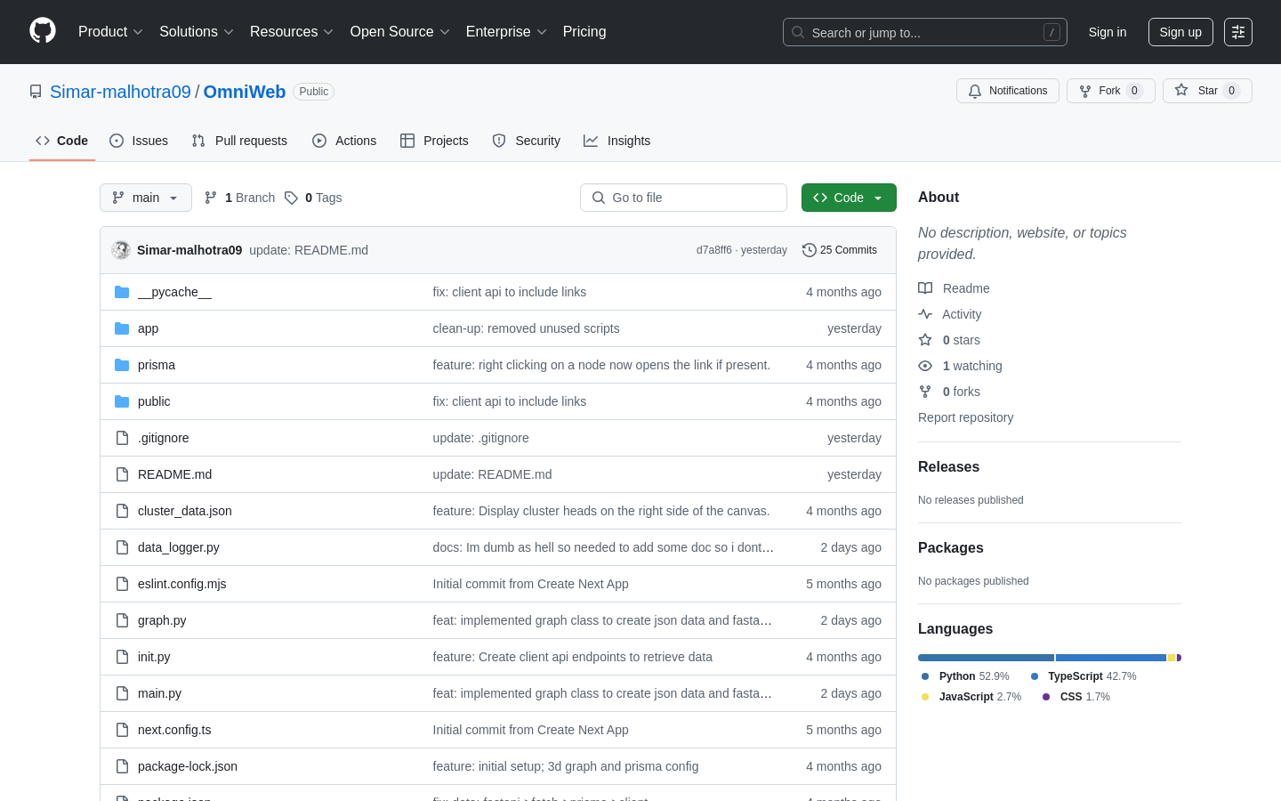The height and width of the screenshot is (801, 1281).
Task: Switch to the Actions tab
Action: tap(344, 141)
